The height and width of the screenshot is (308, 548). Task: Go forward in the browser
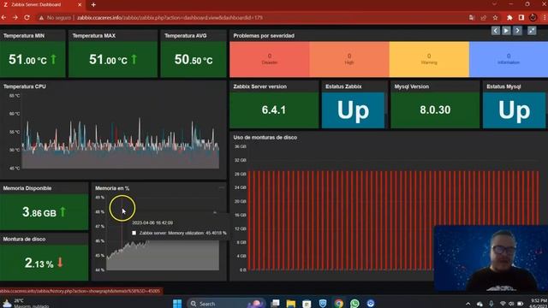(15, 17)
